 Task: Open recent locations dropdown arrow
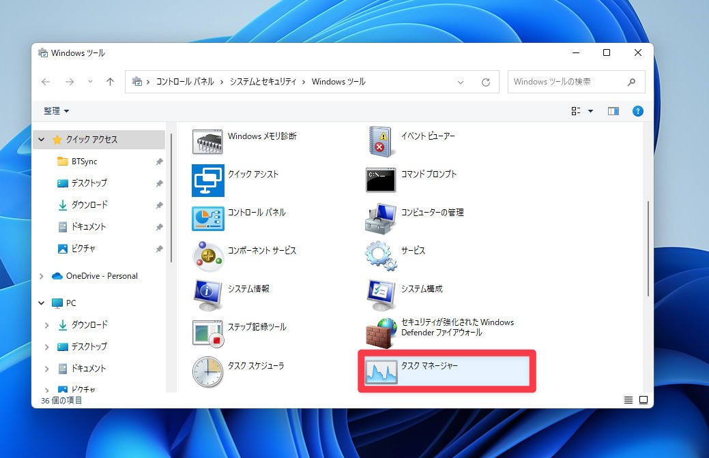[x=91, y=82]
